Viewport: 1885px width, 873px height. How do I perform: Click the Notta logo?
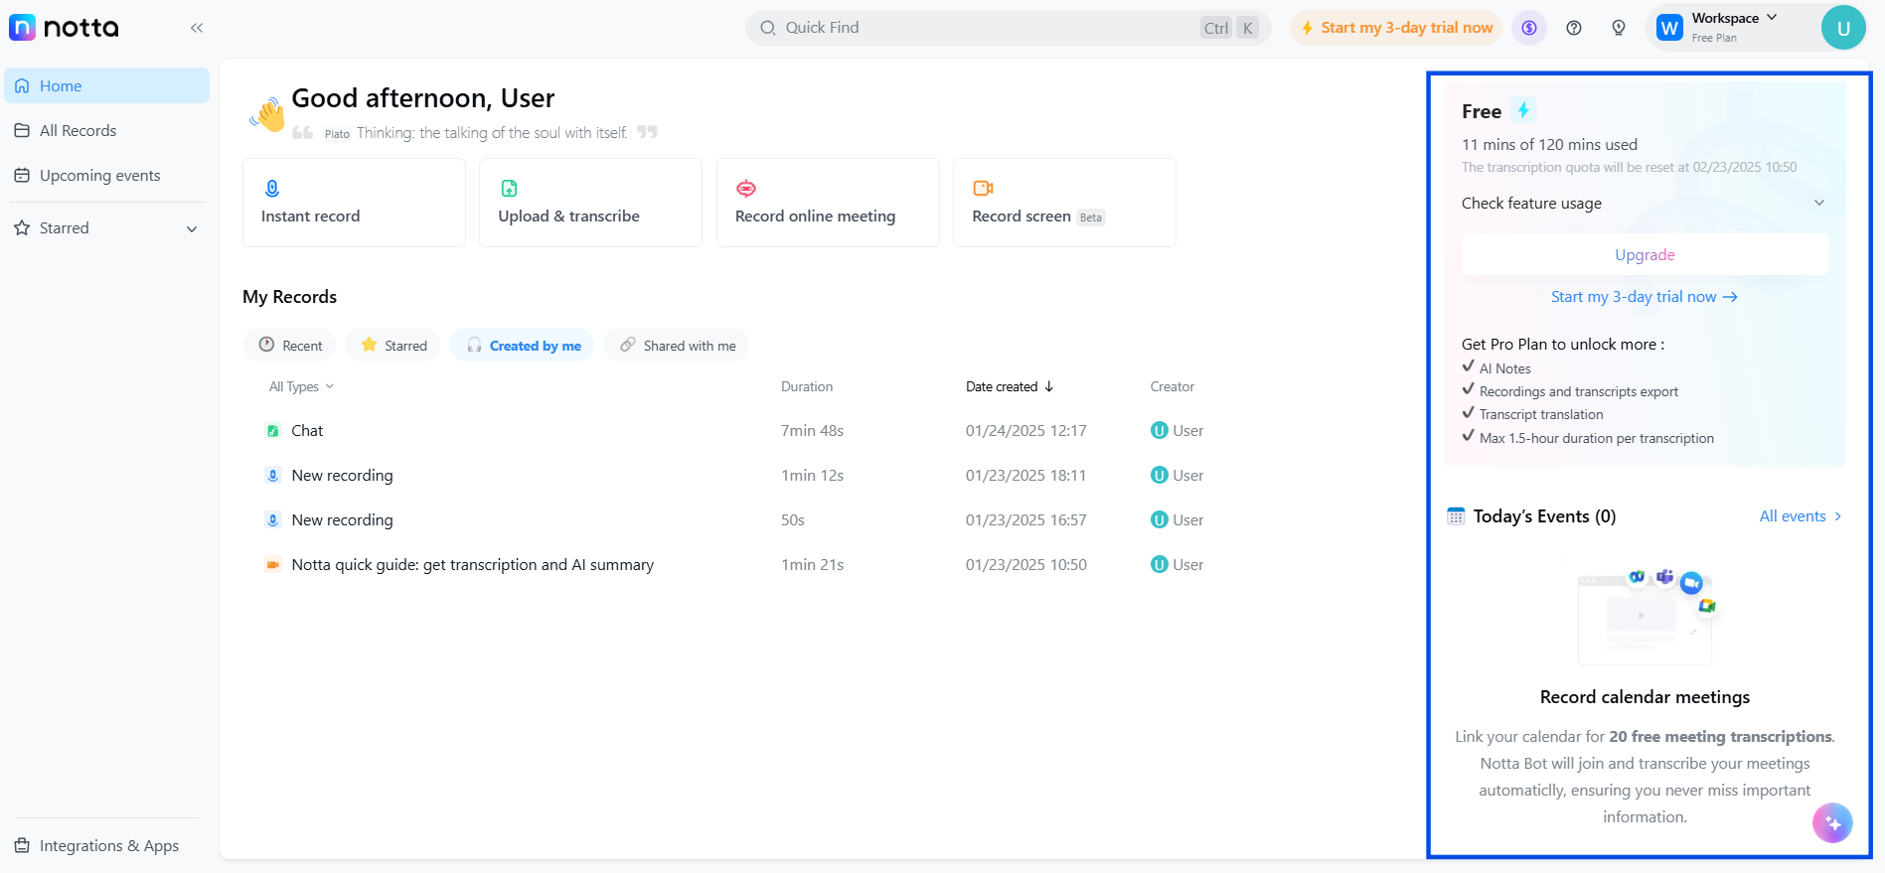(x=64, y=28)
